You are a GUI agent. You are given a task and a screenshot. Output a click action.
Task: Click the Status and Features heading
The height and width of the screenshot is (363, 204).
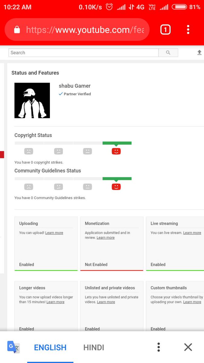pos(35,73)
